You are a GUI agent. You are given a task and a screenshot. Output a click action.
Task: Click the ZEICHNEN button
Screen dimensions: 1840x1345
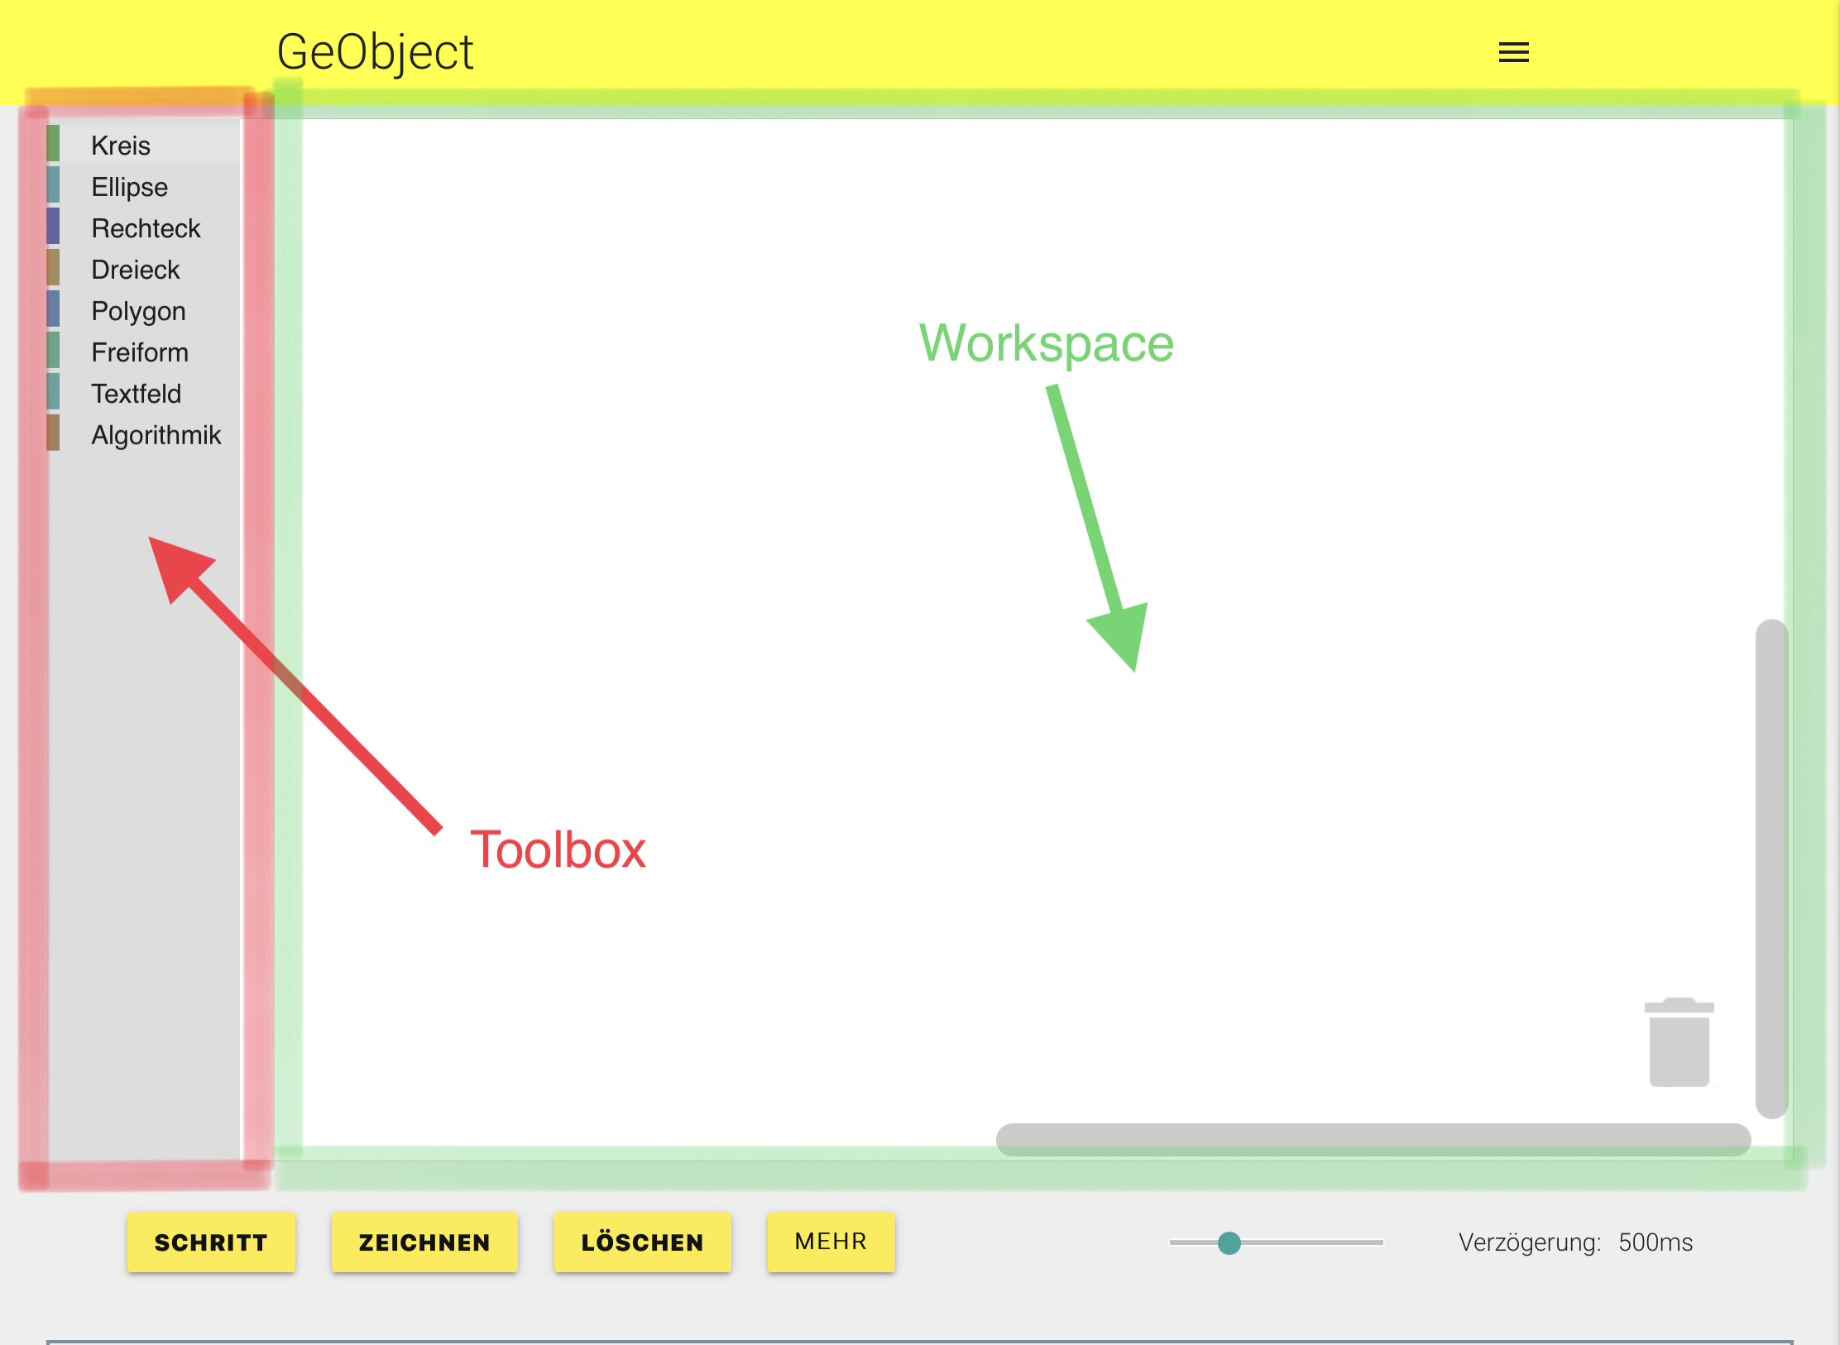(x=424, y=1242)
